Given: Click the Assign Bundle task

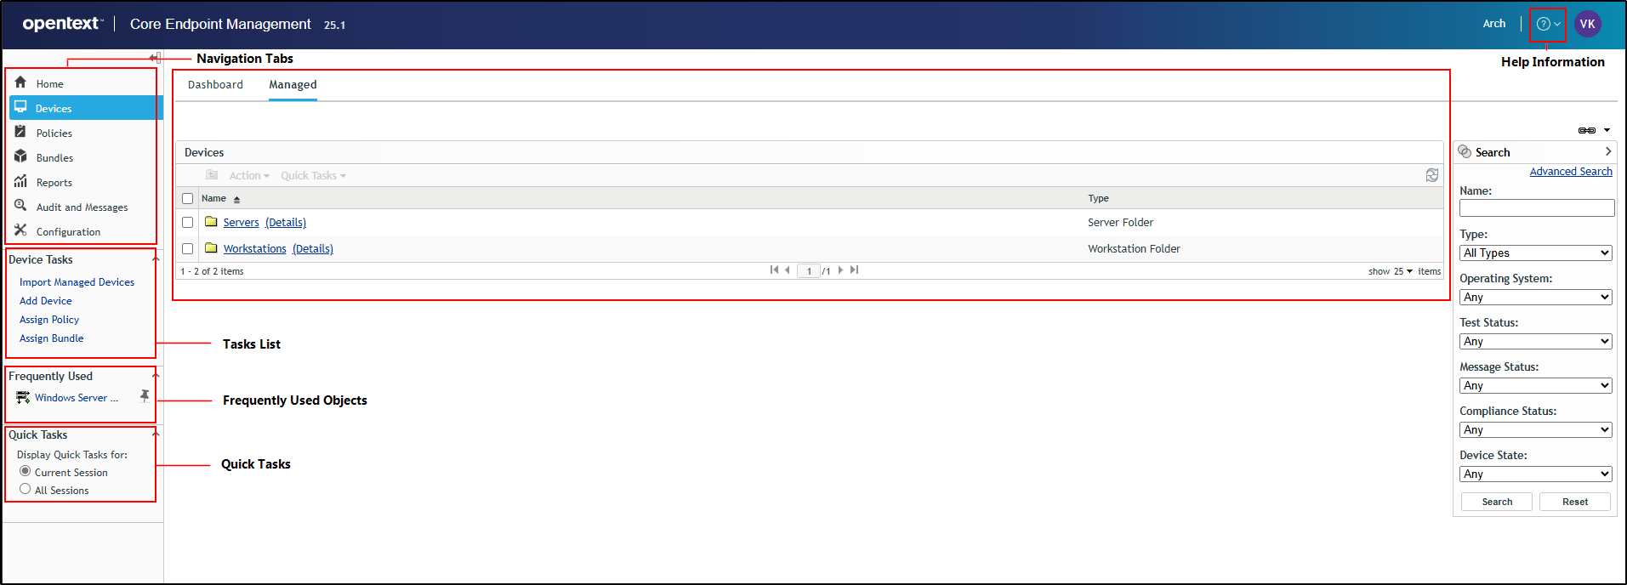Looking at the screenshot, I should [51, 338].
